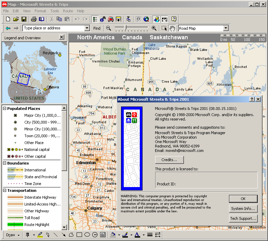Image resolution: width=268 pixels, height=241 pixels.
Task: Click the line thickness icon
Action: [150, 235]
